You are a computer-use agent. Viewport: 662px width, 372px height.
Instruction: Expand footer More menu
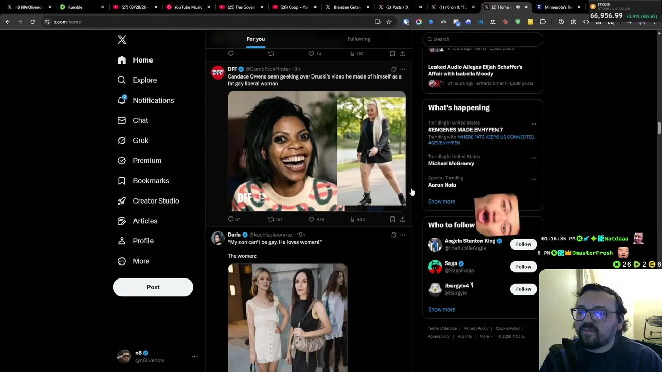tap(486, 336)
